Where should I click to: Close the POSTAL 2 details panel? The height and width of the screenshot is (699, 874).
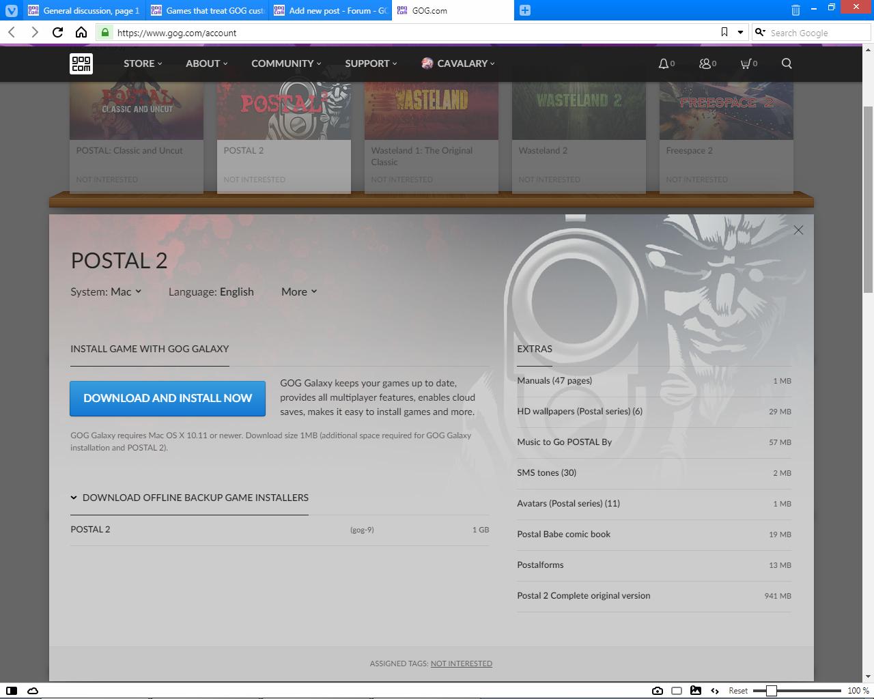(x=798, y=230)
